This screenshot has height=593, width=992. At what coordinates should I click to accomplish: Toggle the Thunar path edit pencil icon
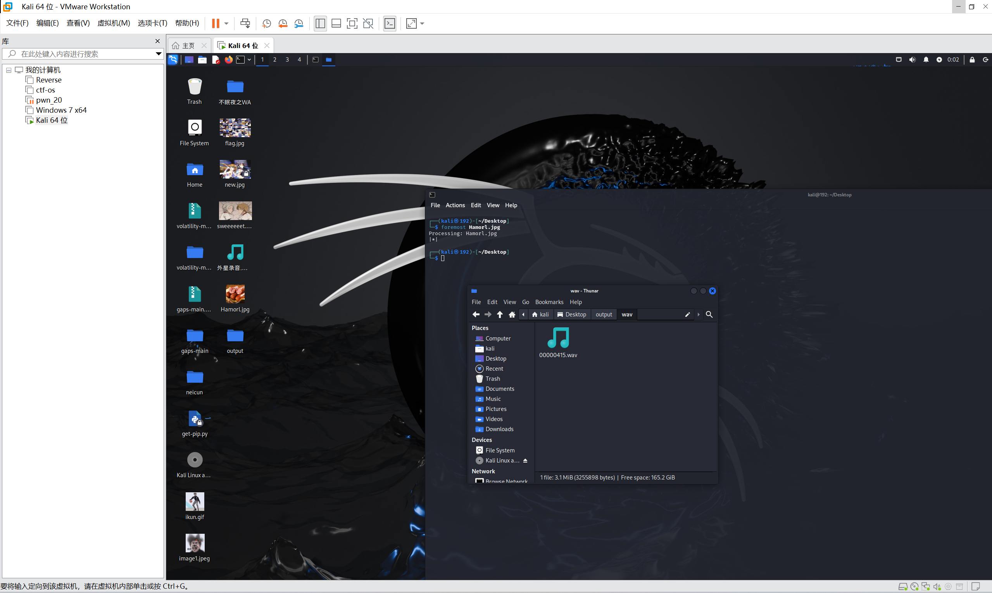pyautogui.click(x=687, y=315)
